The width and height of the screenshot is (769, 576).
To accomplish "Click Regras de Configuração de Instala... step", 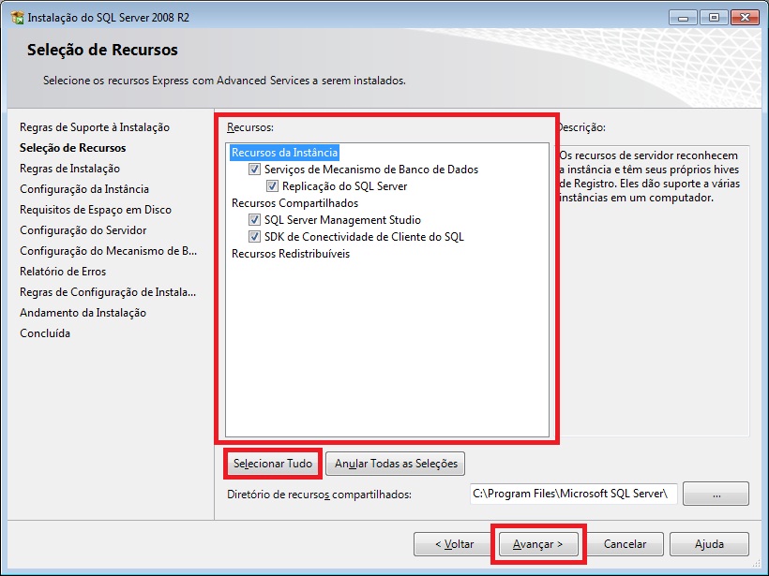I will pos(108,292).
